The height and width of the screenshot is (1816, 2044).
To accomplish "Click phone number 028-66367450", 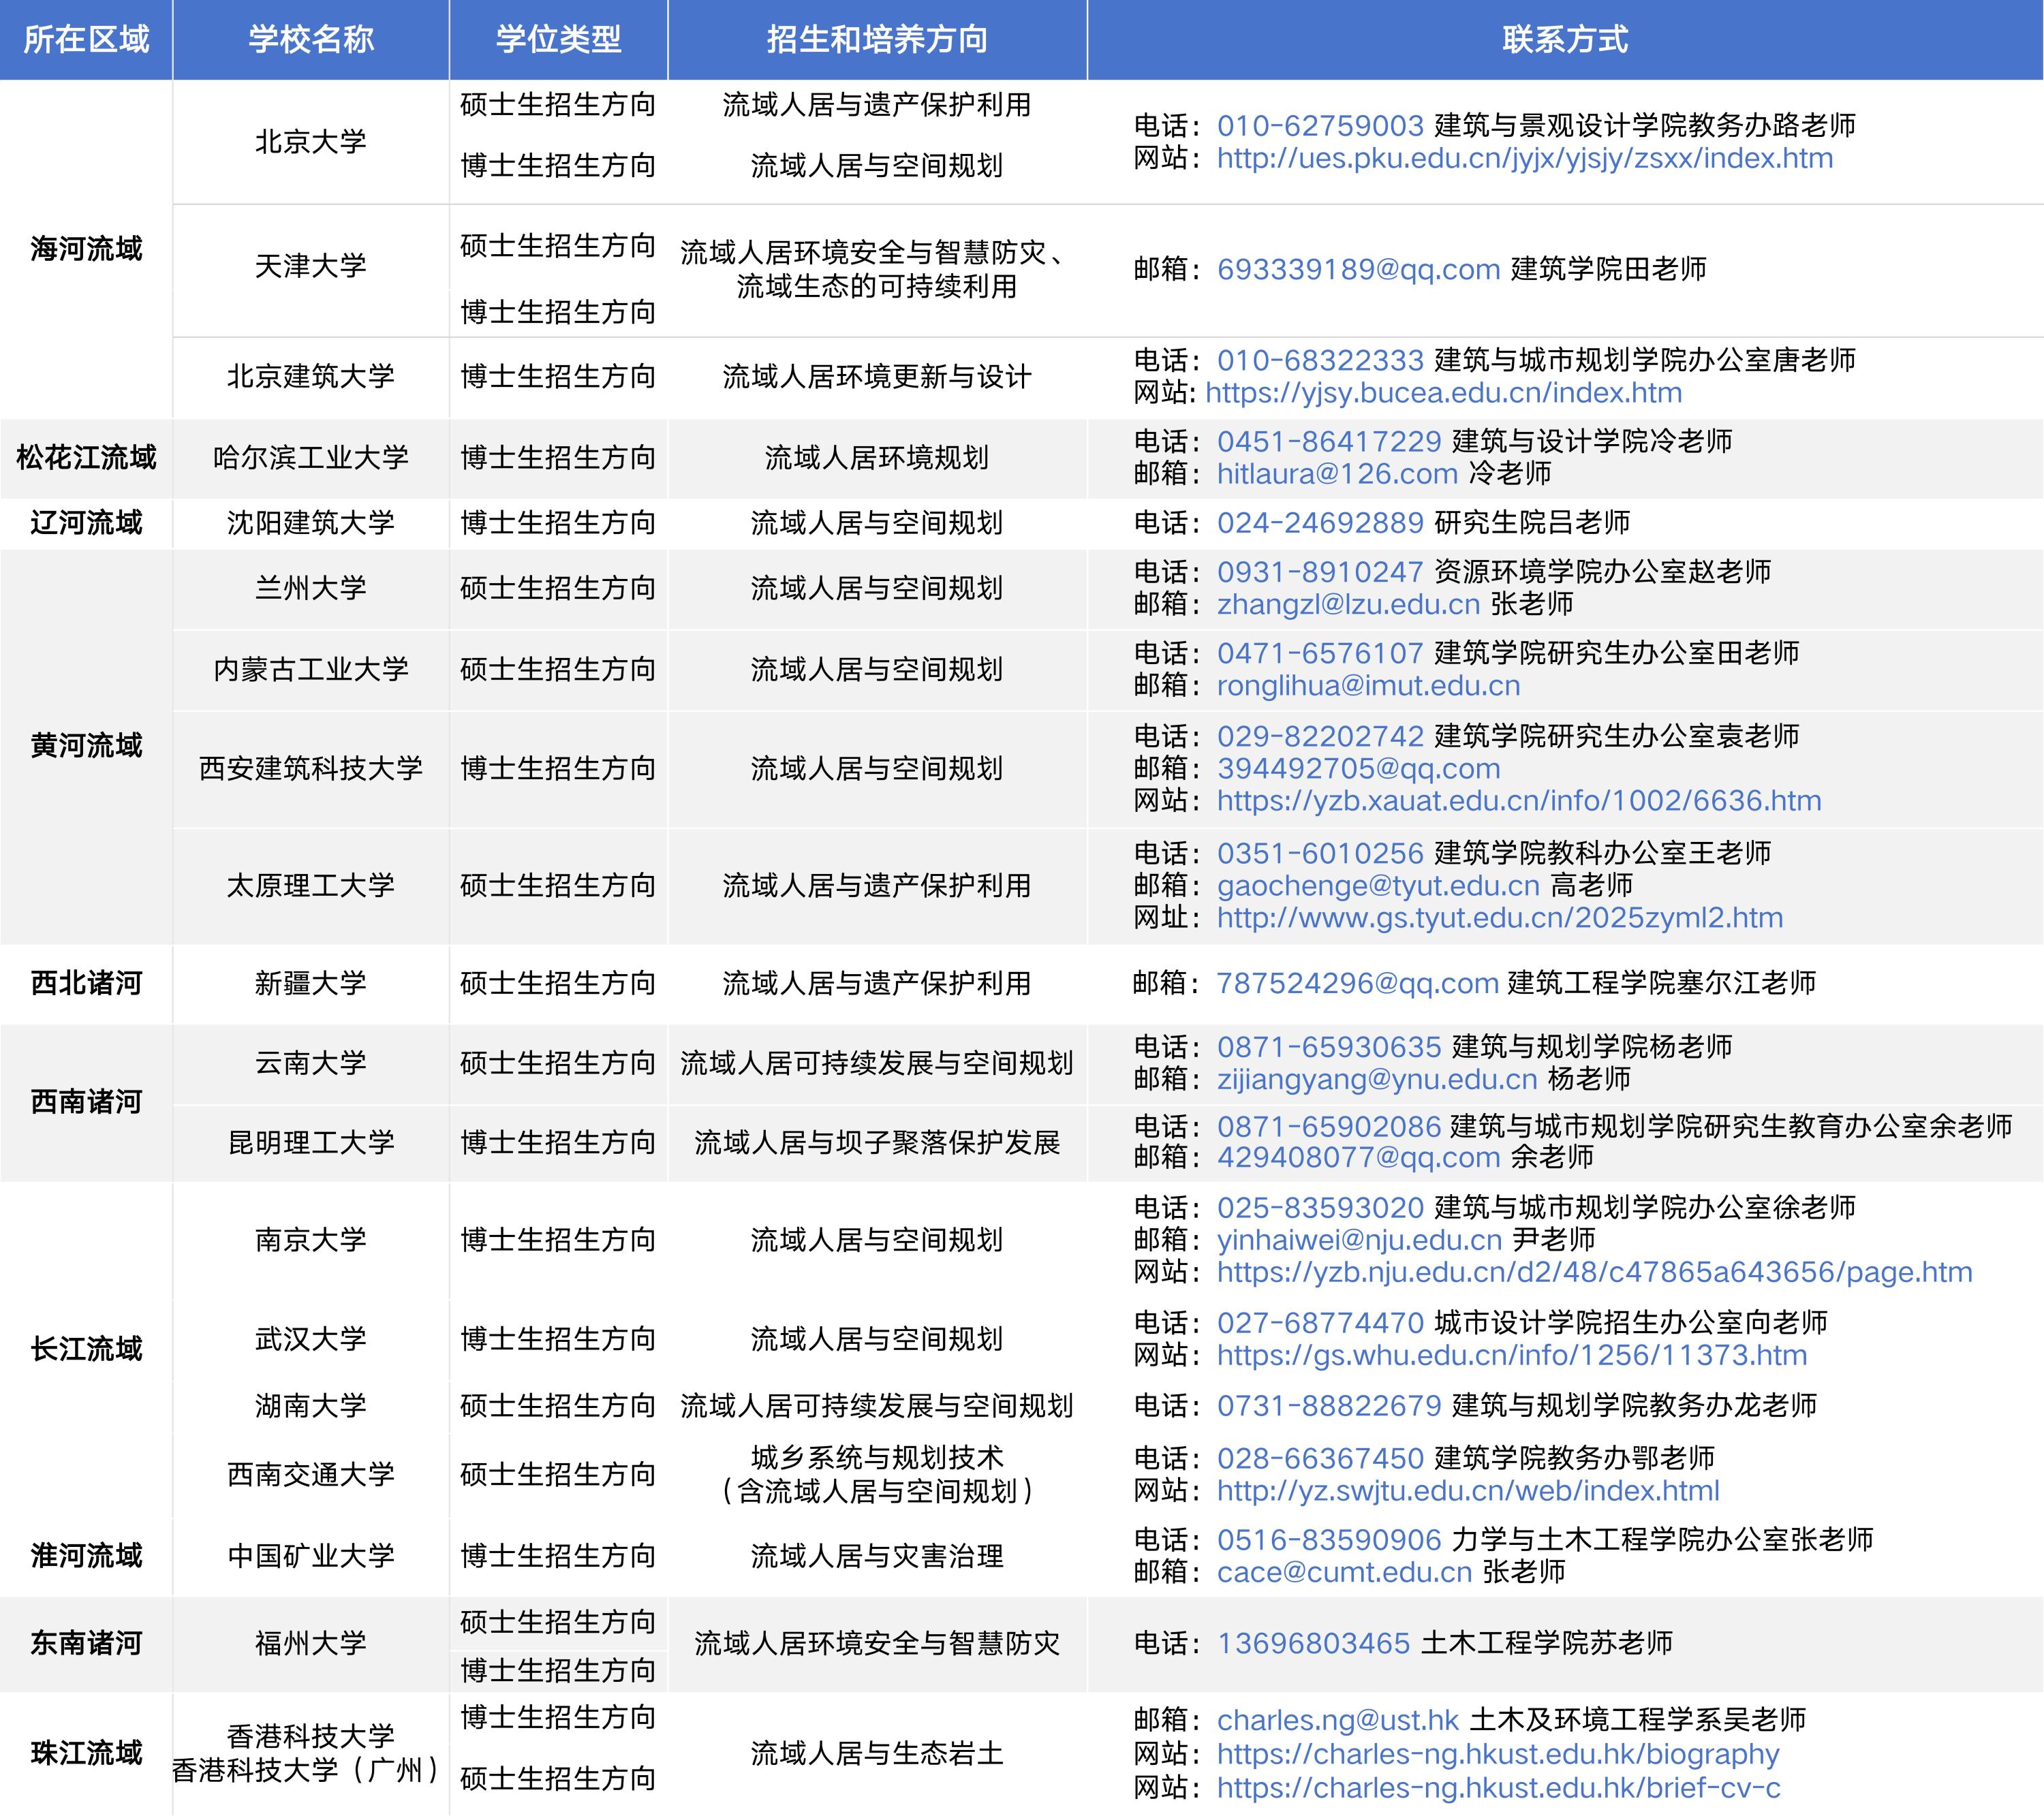I will click(1320, 1458).
